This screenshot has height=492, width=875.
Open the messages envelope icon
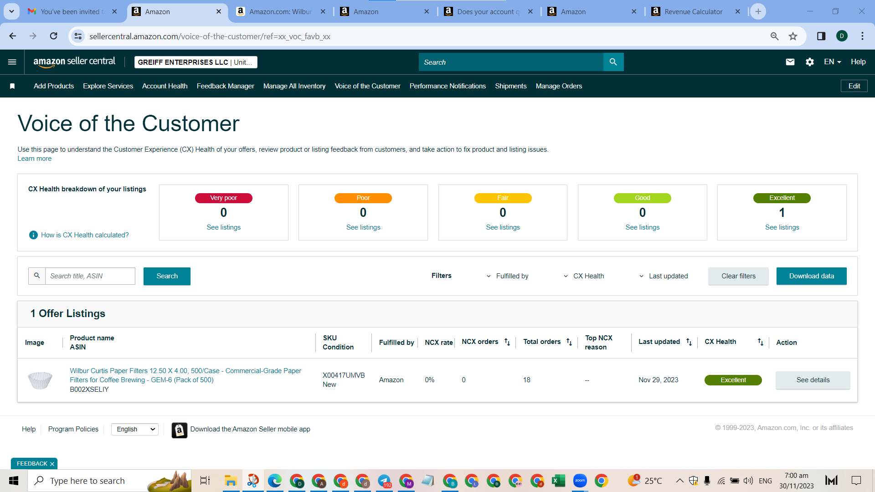790,62
